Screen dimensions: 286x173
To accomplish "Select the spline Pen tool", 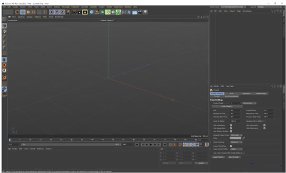I will (x=97, y=12).
